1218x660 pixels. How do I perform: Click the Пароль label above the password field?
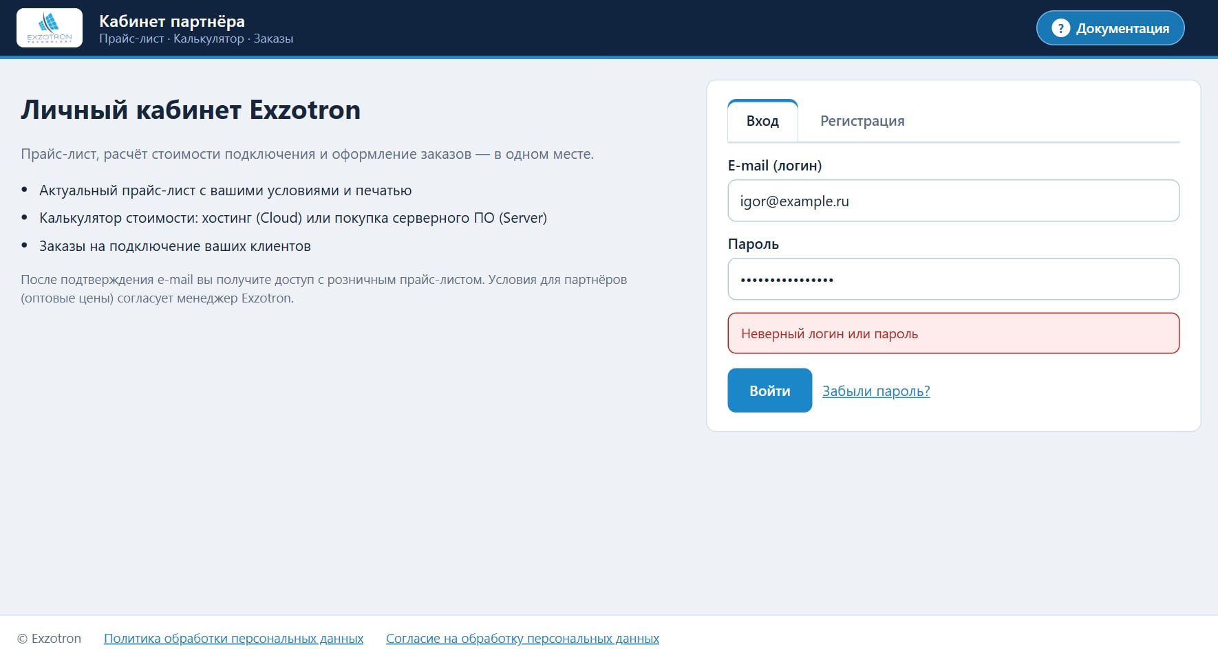click(753, 244)
